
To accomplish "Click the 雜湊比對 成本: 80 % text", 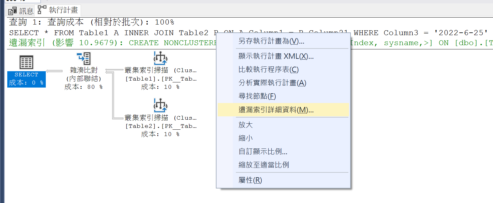I will [84, 87].
